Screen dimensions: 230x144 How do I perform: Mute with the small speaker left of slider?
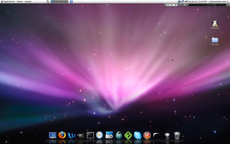(x=179, y=5)
